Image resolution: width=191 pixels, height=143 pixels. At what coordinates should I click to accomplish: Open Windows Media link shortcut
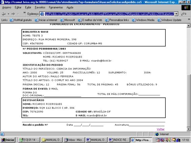pyautogui.click(x=143, y=20)
